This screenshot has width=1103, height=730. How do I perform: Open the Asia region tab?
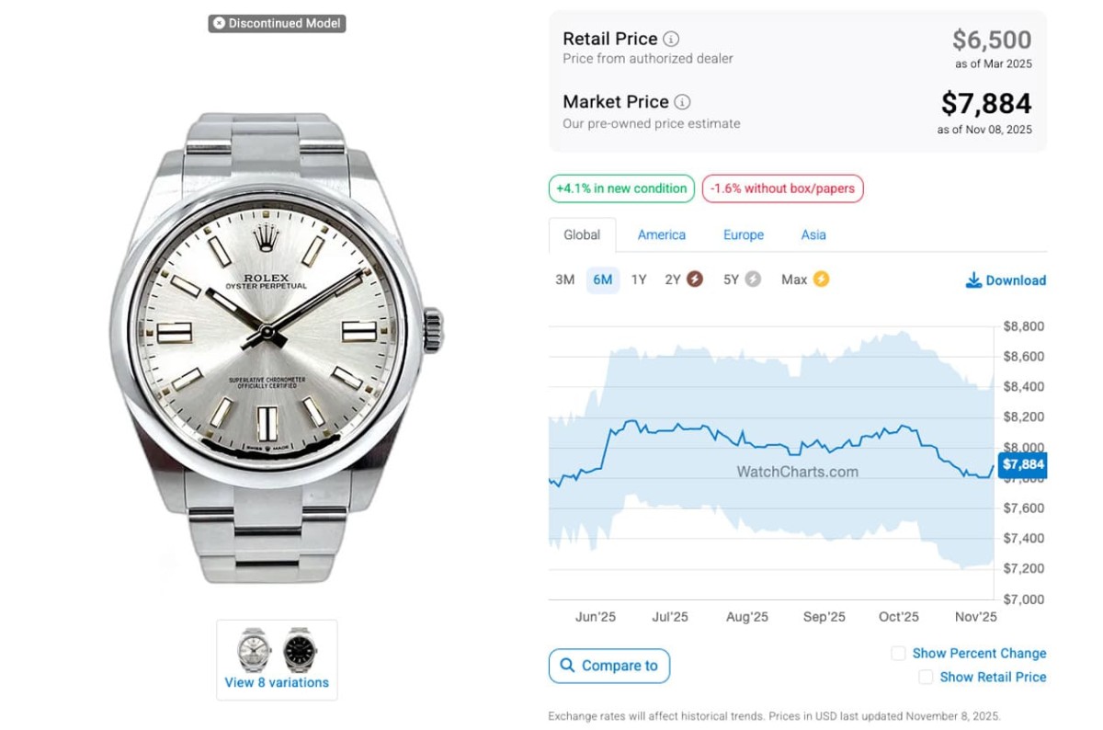click(x=813, y=234)
